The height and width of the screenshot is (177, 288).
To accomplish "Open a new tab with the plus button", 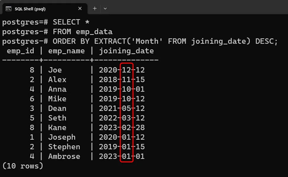I will tap(95, 9).
